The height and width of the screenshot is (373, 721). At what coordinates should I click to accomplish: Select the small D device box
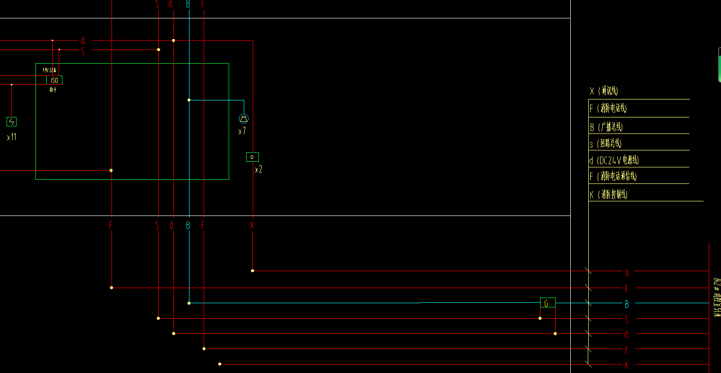click(252, 157)
